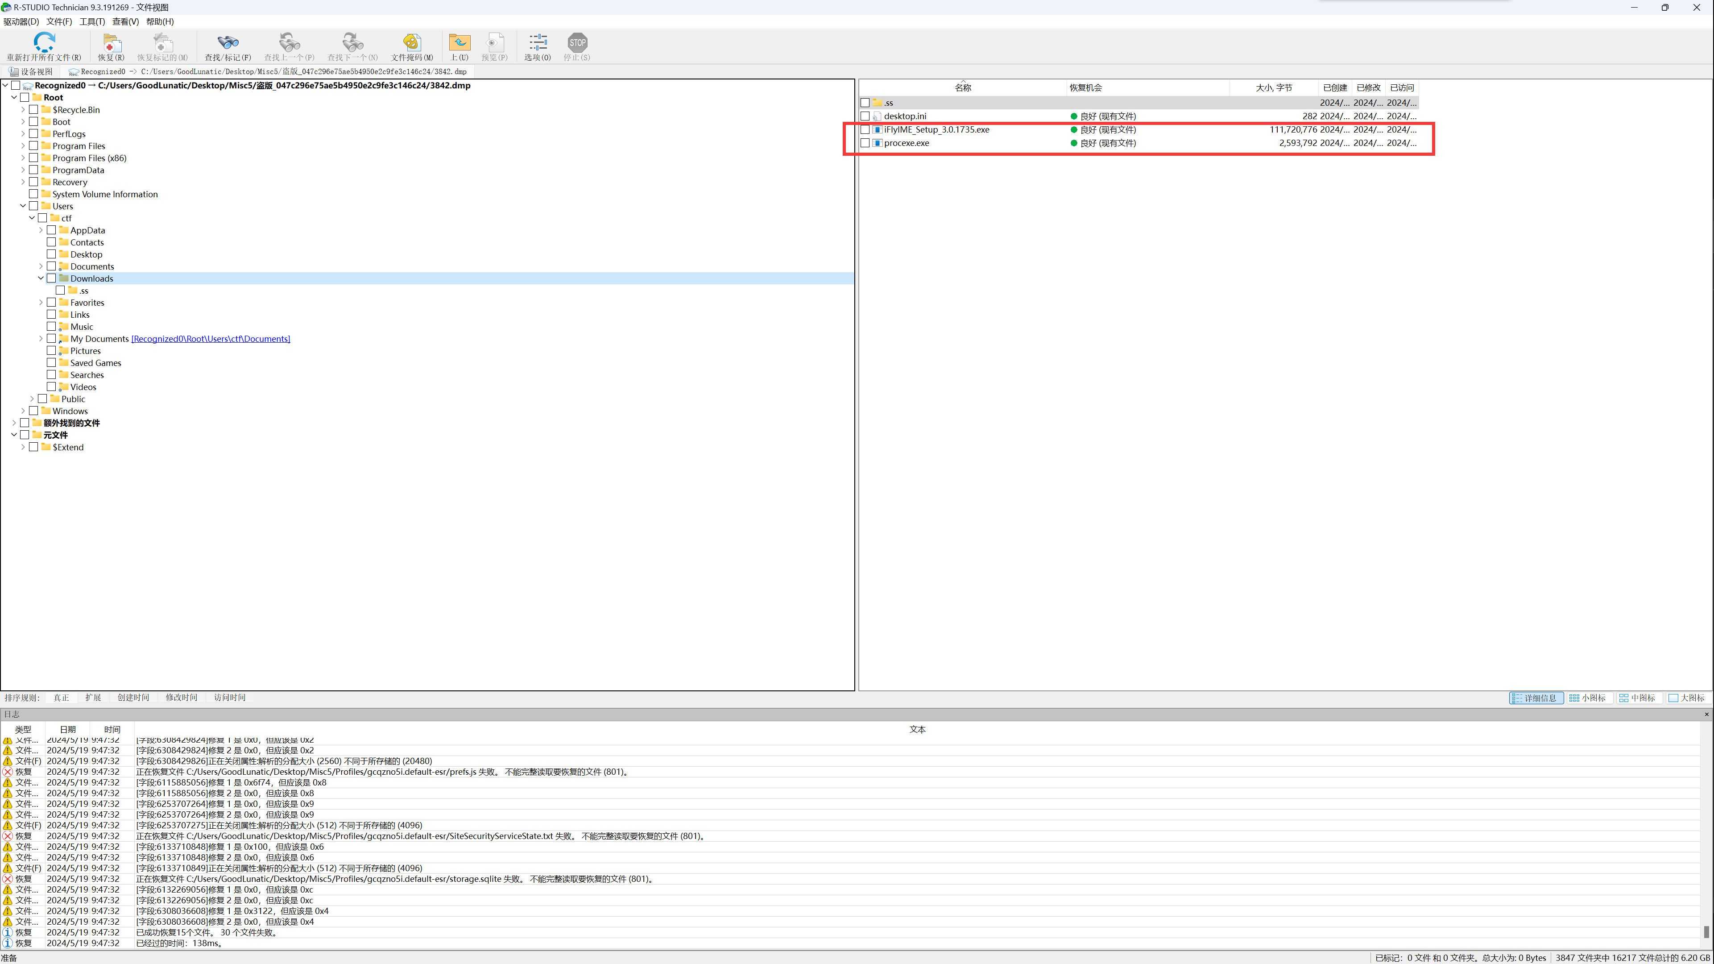This screenshot has width=1714, height=964.
Task: Click the 恢复机会 column header
Action: 1148,88
